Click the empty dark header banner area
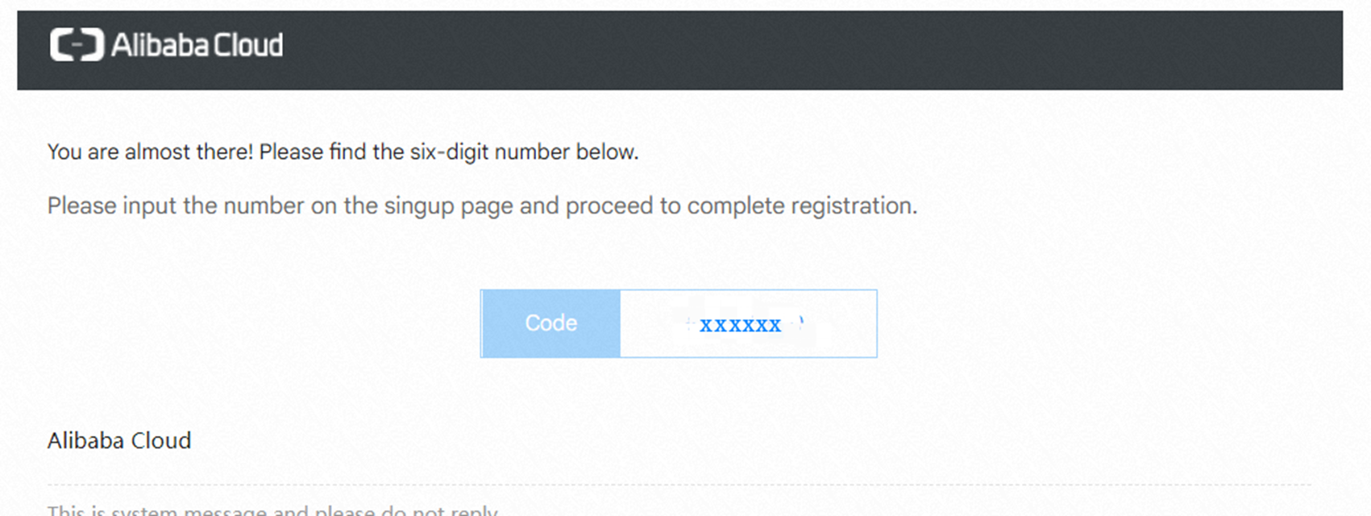The image size is (1371, 516). click(x=806, y=48)
